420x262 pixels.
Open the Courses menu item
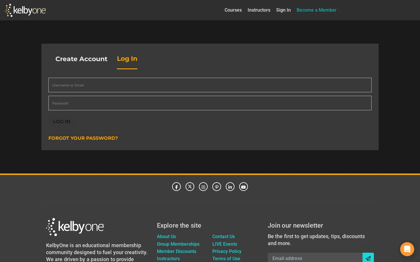tap(233, 10)
